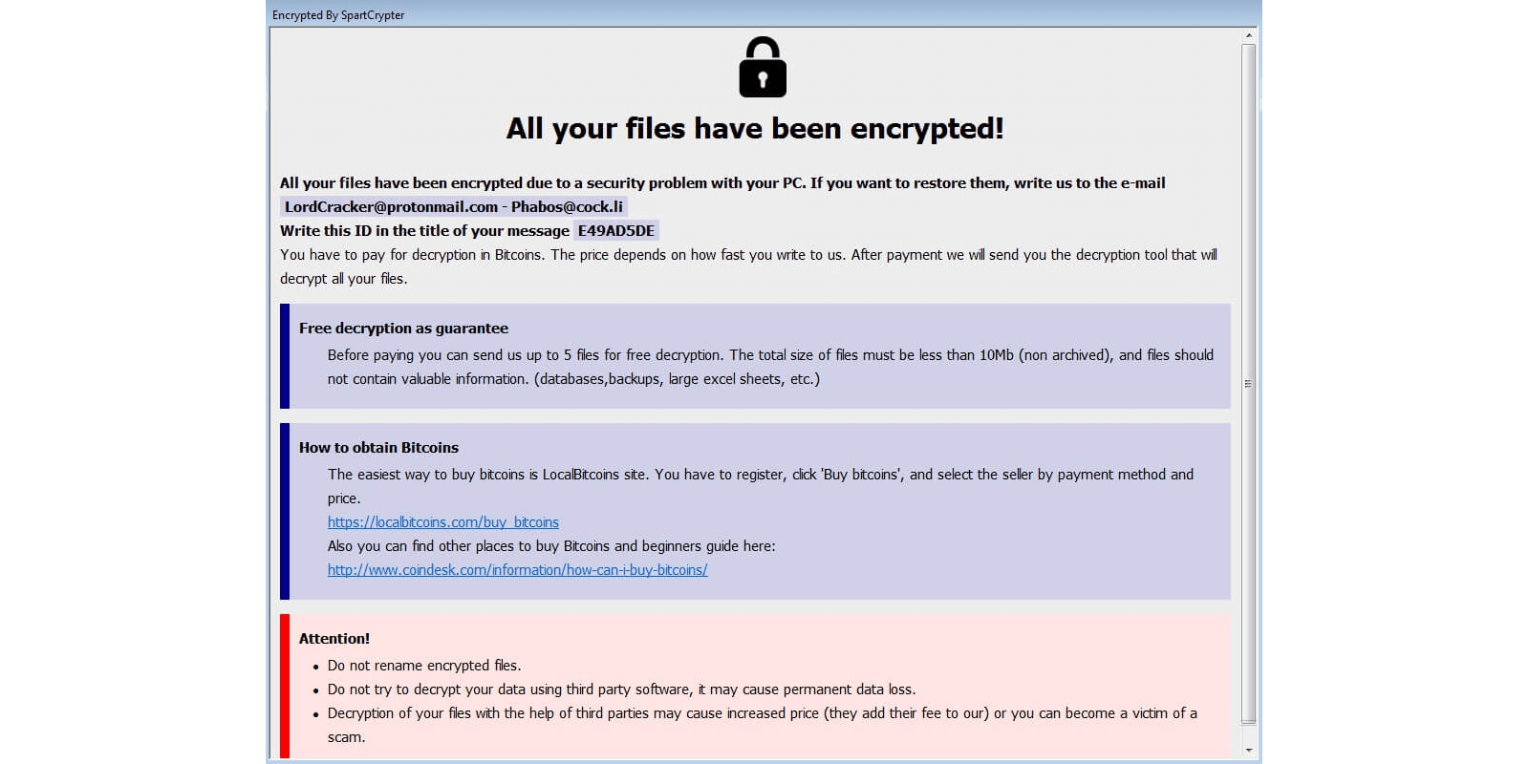Click the 'Free decryption as guarantee' heading

tap(403, 329)
